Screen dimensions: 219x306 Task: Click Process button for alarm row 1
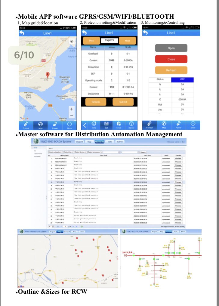click(178, 159)
